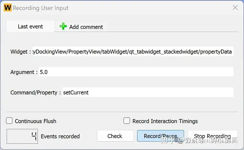Click the "Command/Property :" field label
The height and width of the screenshot is (150, 244).
36,93
